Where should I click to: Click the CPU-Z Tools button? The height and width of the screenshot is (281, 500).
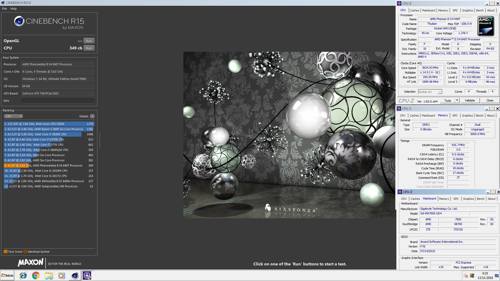448,101
